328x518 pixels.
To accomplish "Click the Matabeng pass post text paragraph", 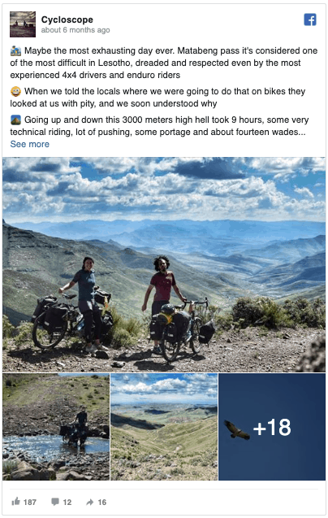I will [164, 63].
